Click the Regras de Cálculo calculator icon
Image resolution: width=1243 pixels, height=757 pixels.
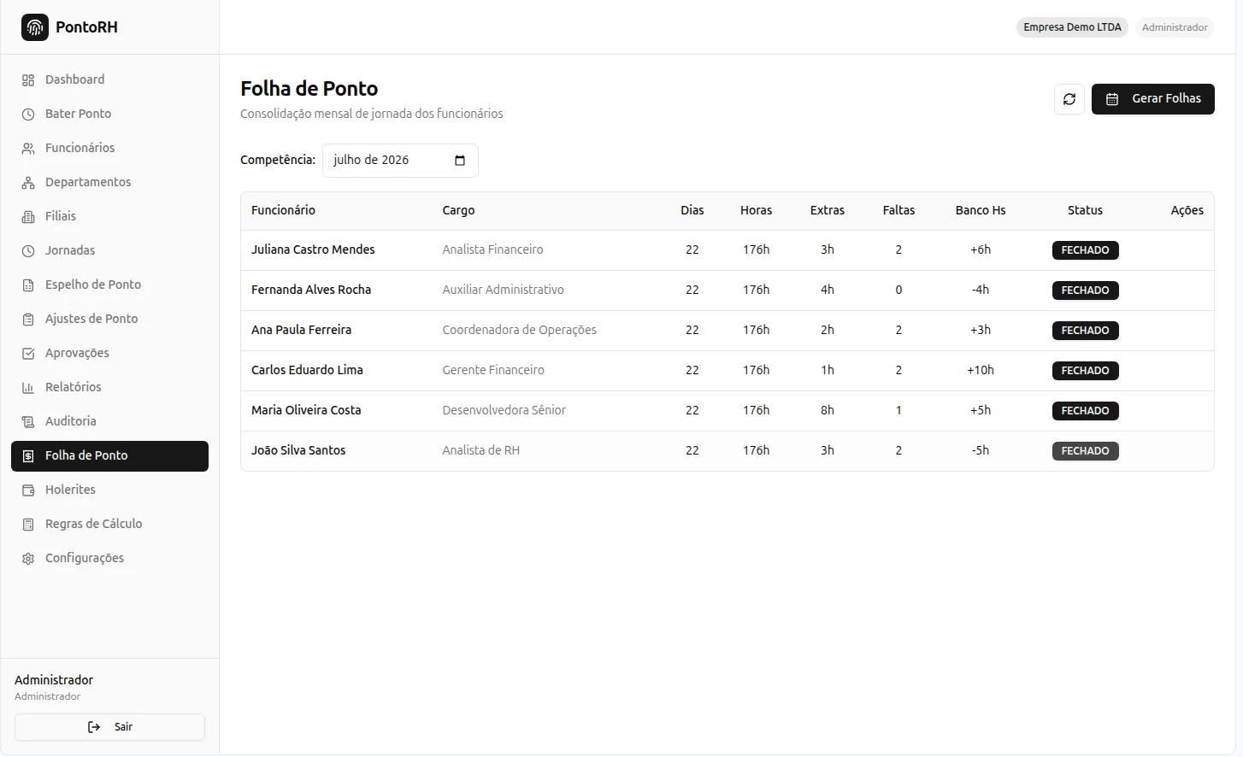click(28, 524)
